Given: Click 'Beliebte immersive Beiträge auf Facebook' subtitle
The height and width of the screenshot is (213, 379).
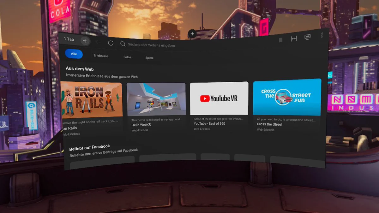Looking at the screenshot, I should [x=104, y=153].
